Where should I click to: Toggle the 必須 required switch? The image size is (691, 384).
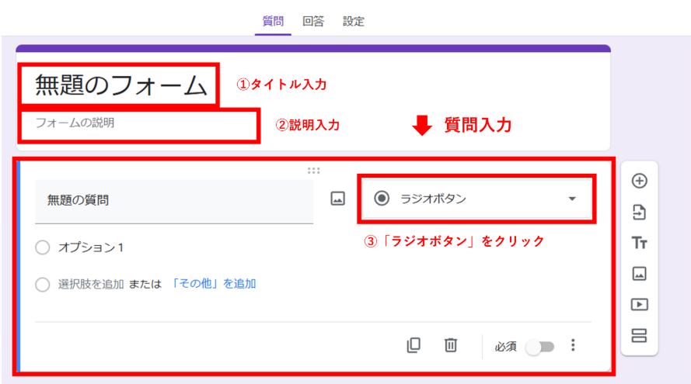(x=539, y=347)
